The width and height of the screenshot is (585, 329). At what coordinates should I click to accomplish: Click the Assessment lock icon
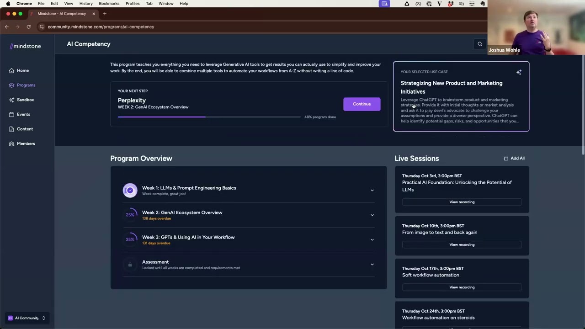[x=130, y=265]
